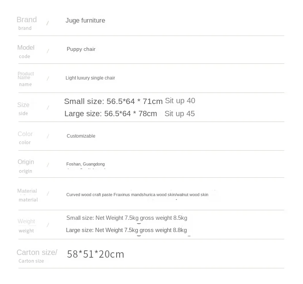Select the large size dimensions line
The height and width of the screenshot is (284, 303).
tap(110, 114)
